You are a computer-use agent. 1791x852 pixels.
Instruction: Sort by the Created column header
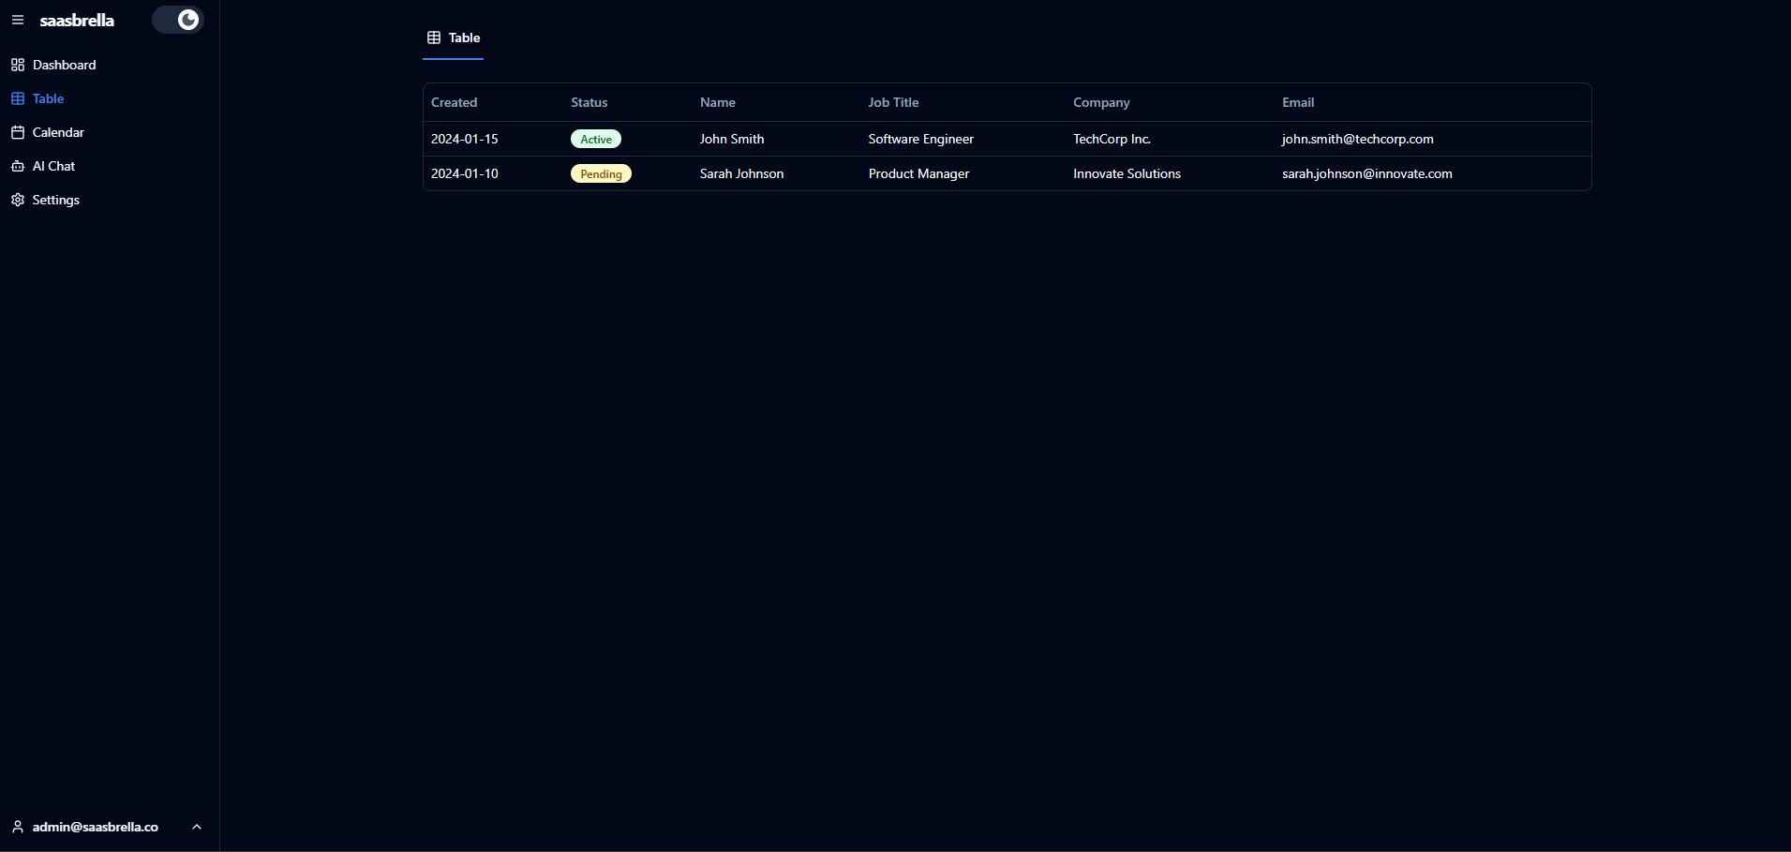tap(454, 102)
